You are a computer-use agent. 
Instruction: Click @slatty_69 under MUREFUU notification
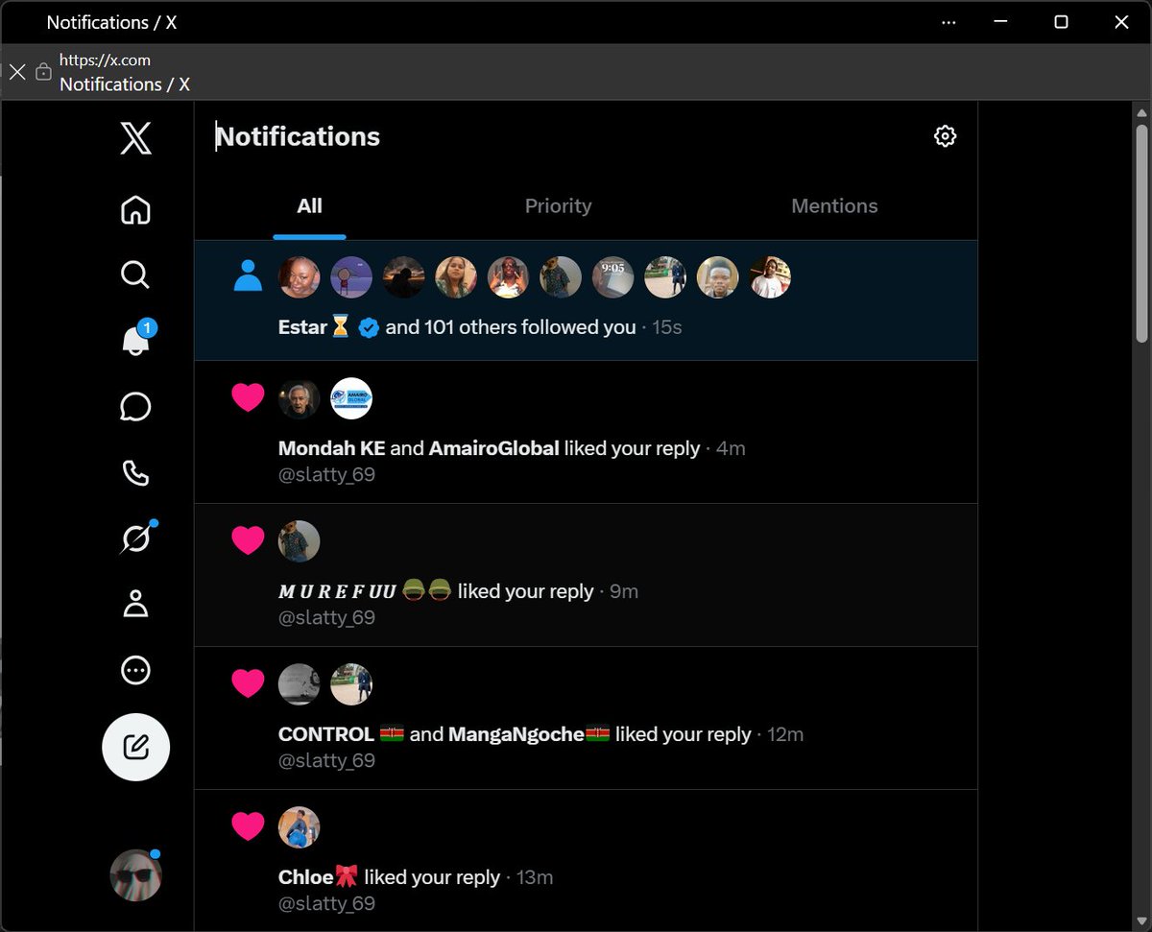326,617
